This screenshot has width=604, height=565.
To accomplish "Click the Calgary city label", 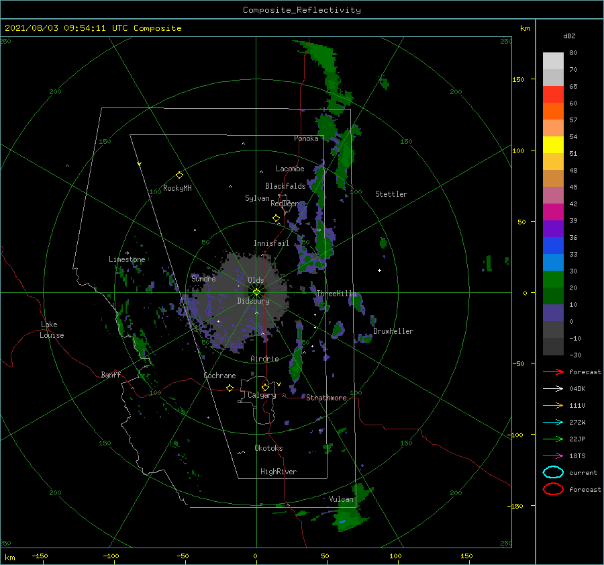I will pyautogui.click(x=262, y=395).
